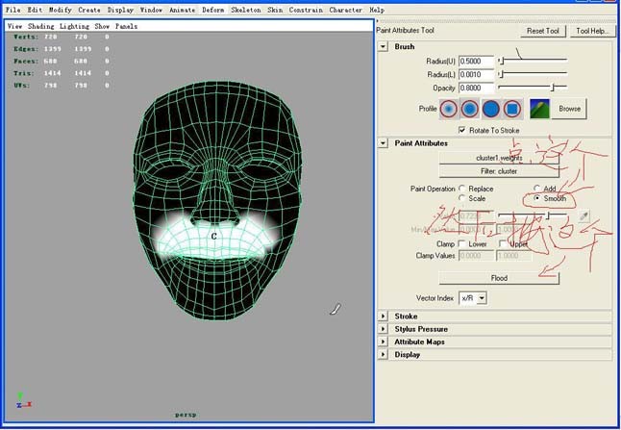Open the Constrain menu
The height and width of the screenshot is (430, 621).
coord(306,10)
